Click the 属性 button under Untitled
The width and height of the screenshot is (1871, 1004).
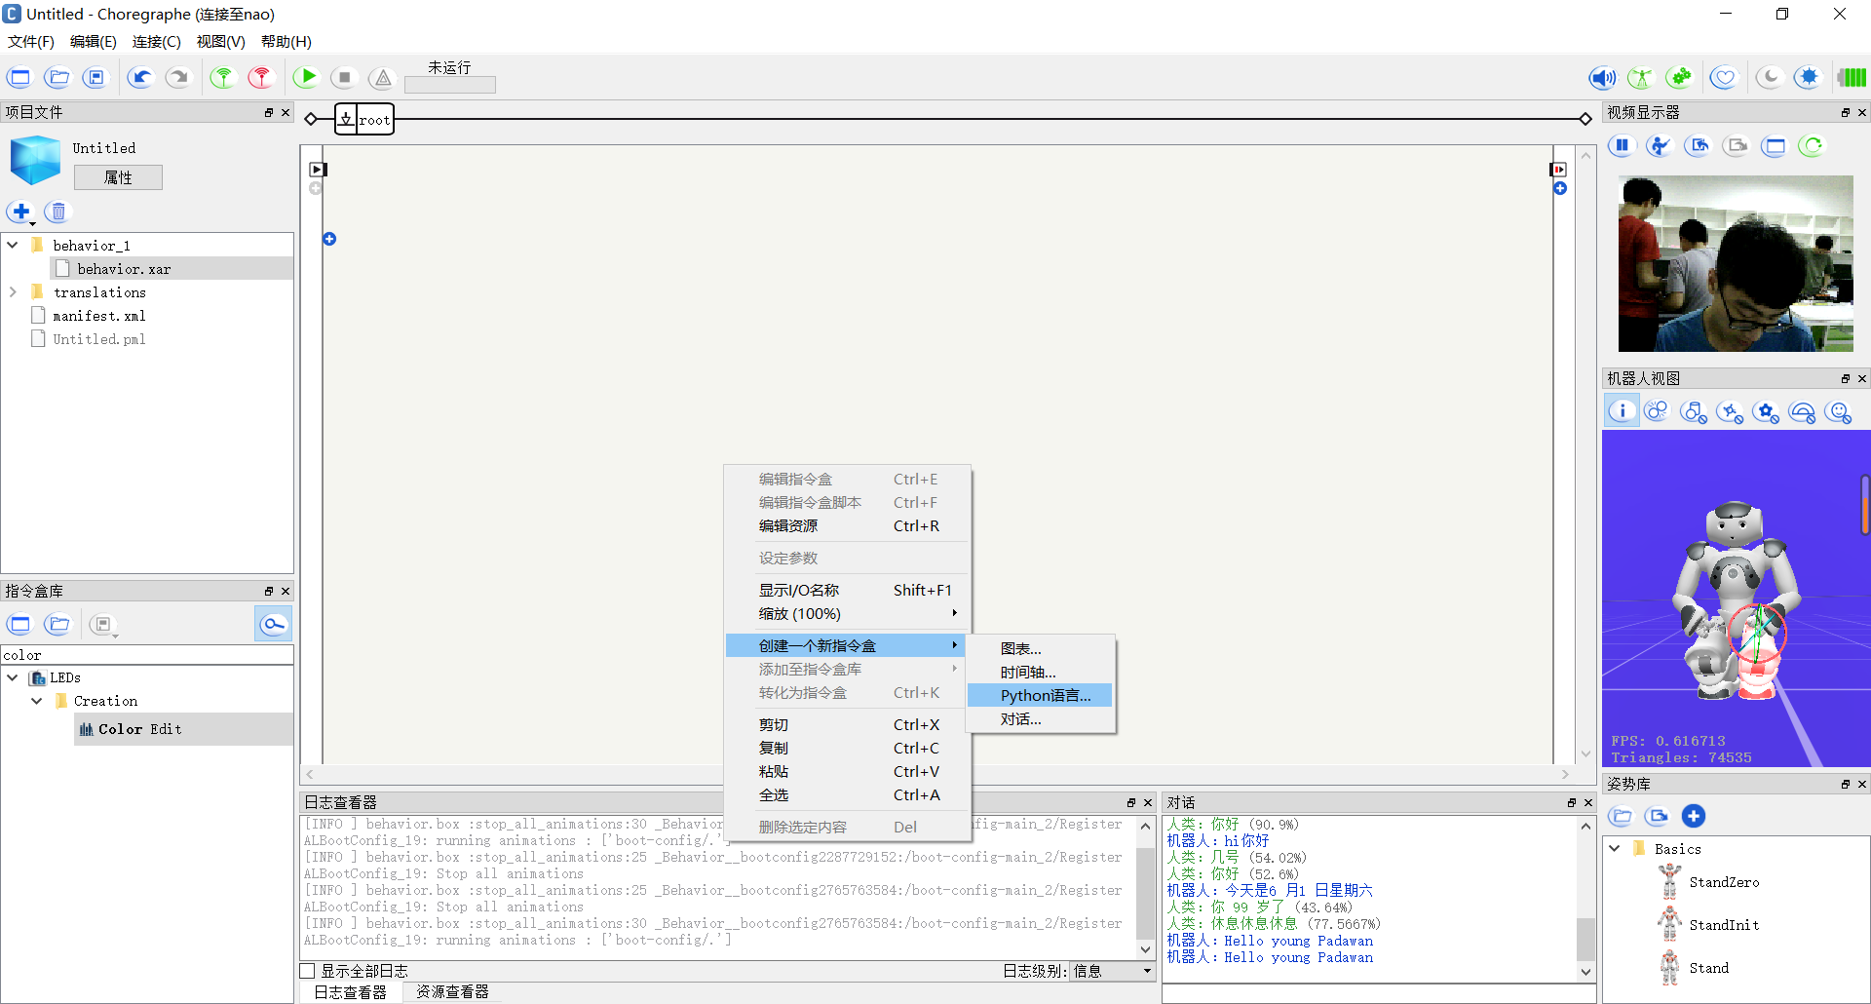point(117,176)
